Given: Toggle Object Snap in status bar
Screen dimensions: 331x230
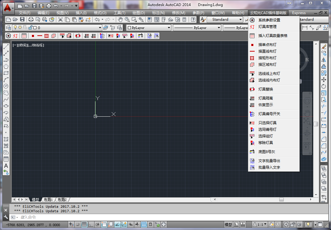Looking at the screenshot, I should coord(104,224).
